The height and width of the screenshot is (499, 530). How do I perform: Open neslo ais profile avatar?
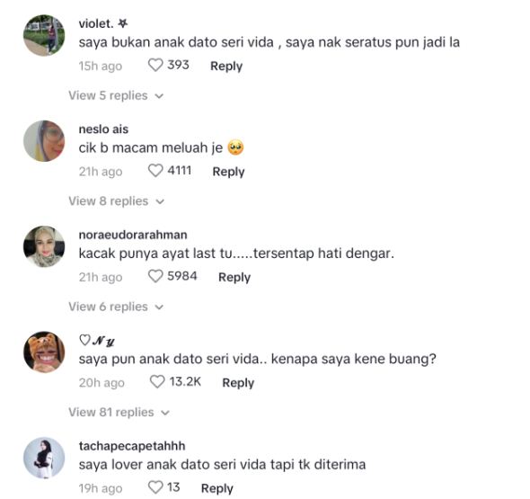pos(44,141)
